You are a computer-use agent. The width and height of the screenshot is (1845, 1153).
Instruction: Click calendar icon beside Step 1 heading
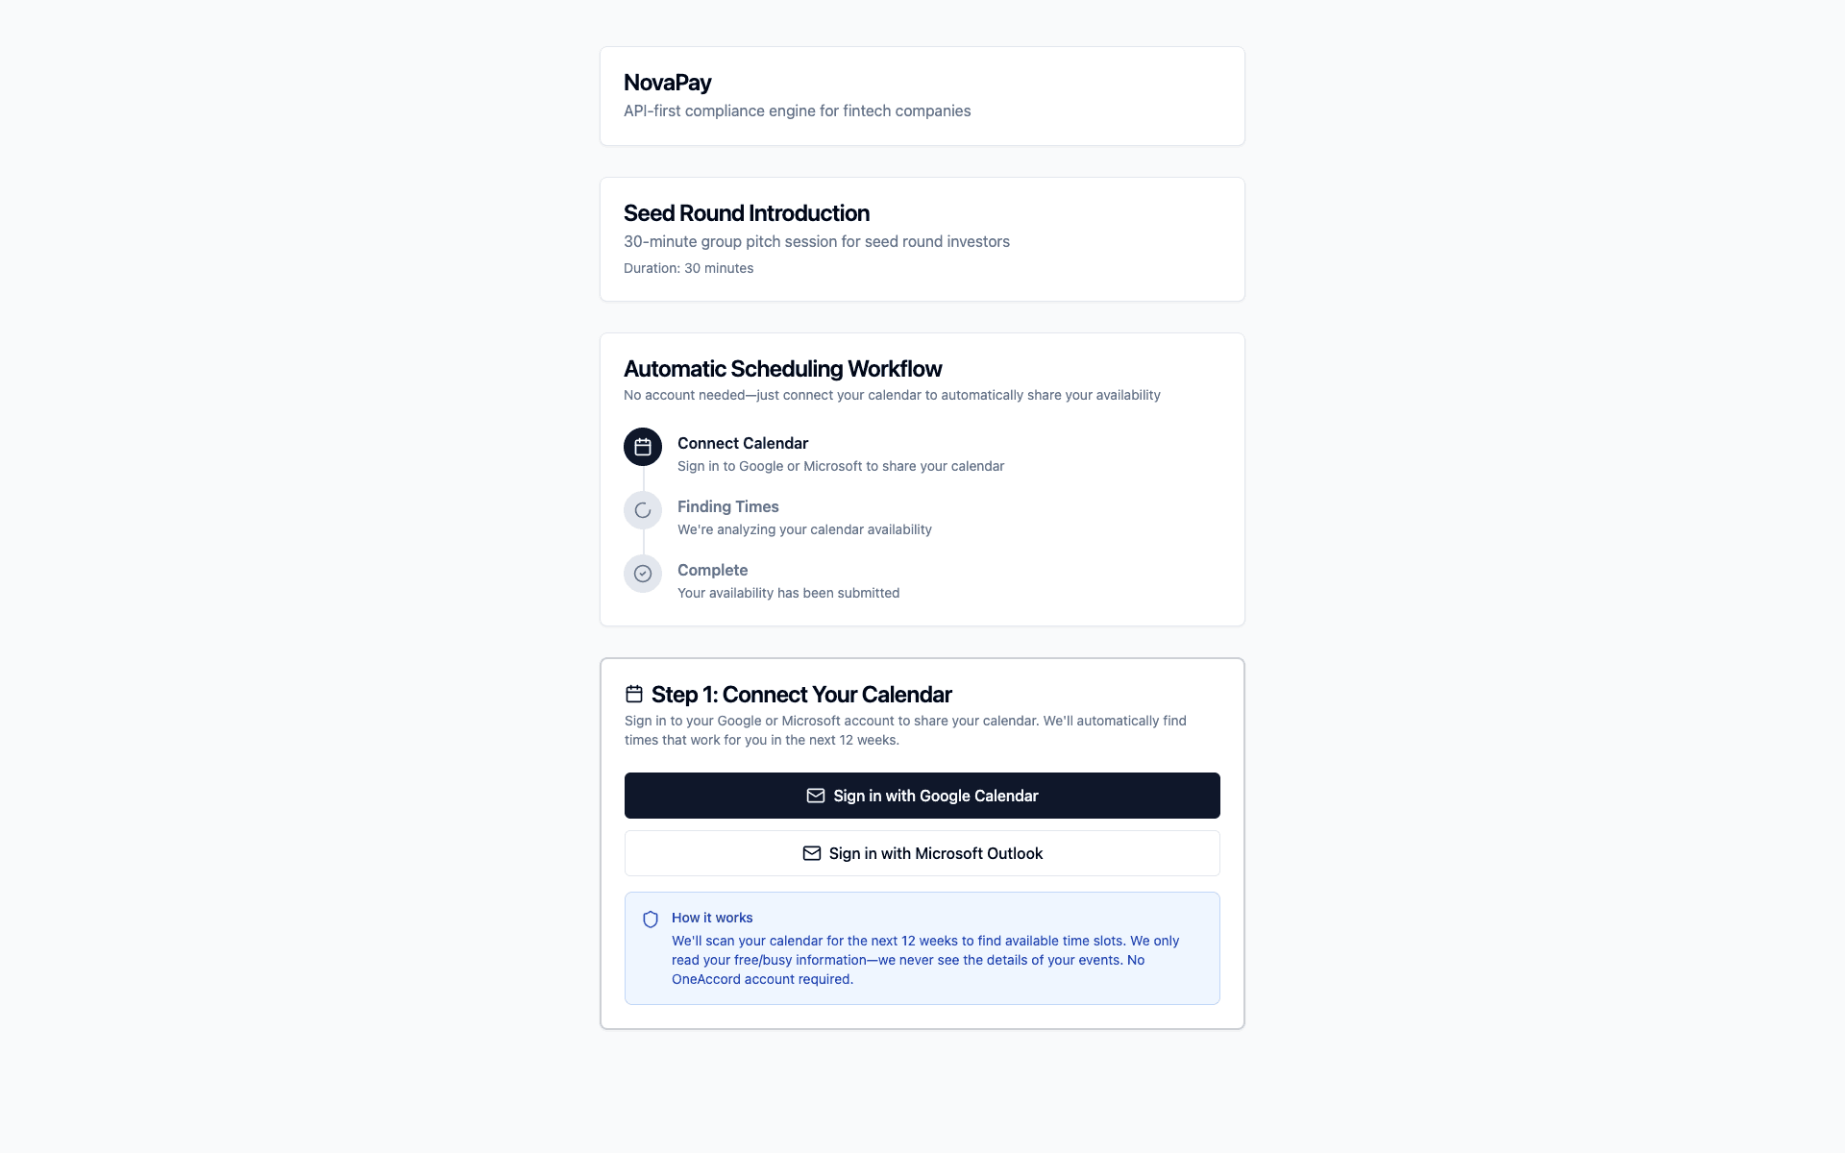(634, 694)
